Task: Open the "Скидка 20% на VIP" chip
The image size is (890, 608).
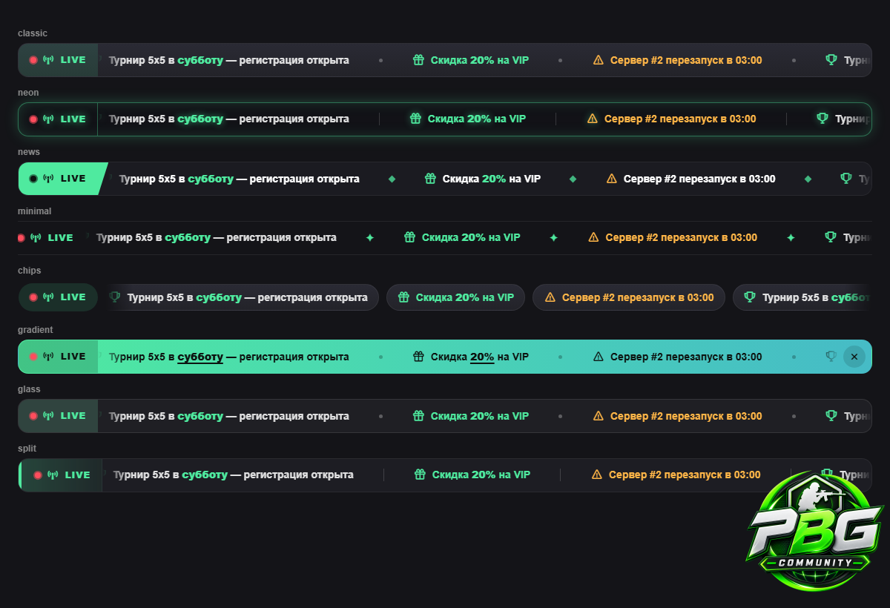Action: point(456,297)
